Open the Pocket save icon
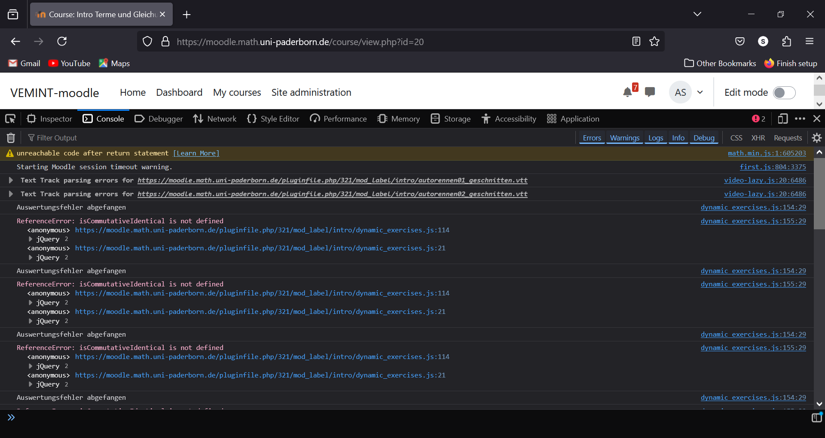825x438 pixels. [740, 41]
